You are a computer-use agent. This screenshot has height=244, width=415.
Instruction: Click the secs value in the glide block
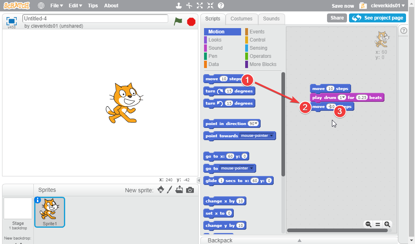pyautogui.click(x=221, y=181)
